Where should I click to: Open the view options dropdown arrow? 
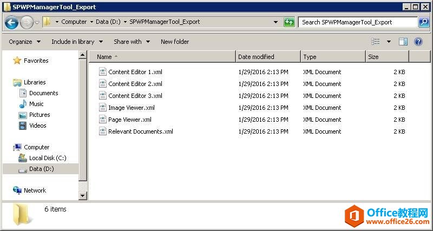[x=389, y=42]
